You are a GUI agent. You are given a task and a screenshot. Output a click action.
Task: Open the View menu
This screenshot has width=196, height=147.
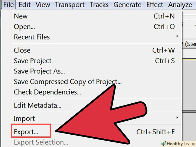click(43, 5)
